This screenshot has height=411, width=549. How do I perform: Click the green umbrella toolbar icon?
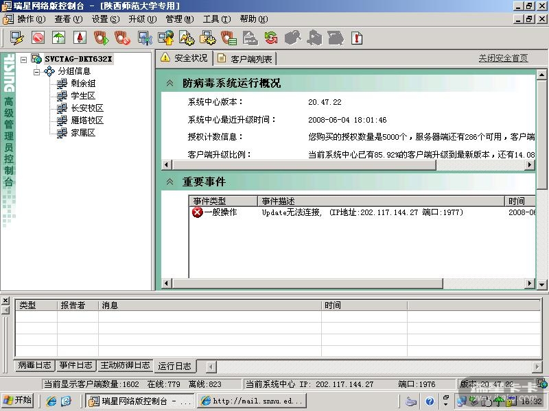(59, 38)
